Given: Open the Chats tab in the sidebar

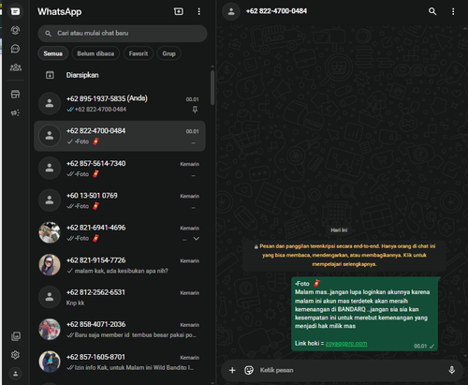Looking at the screenshot, I should (15, 11).
